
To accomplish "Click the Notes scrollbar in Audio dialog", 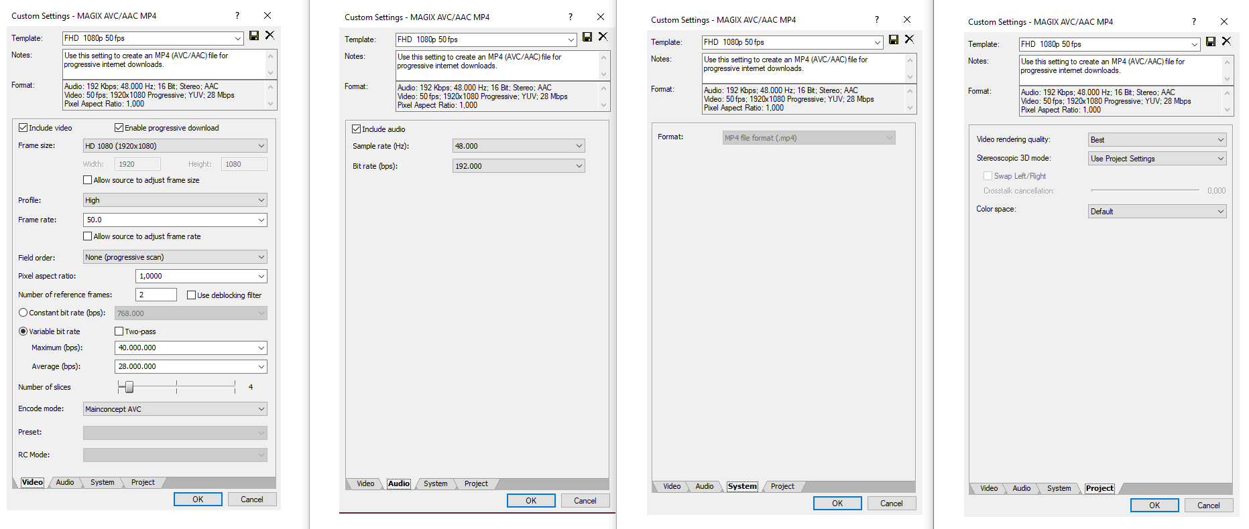I will point(604,66).
